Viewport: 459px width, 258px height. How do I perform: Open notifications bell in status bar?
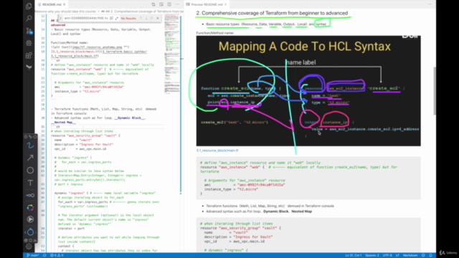pyautogui.click(x=430, y=255)
